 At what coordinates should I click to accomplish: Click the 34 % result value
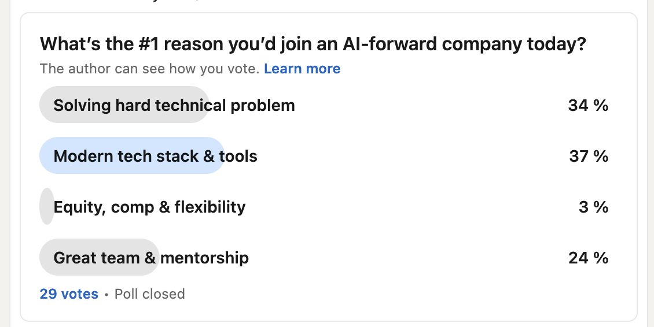[x=588, y=105]
